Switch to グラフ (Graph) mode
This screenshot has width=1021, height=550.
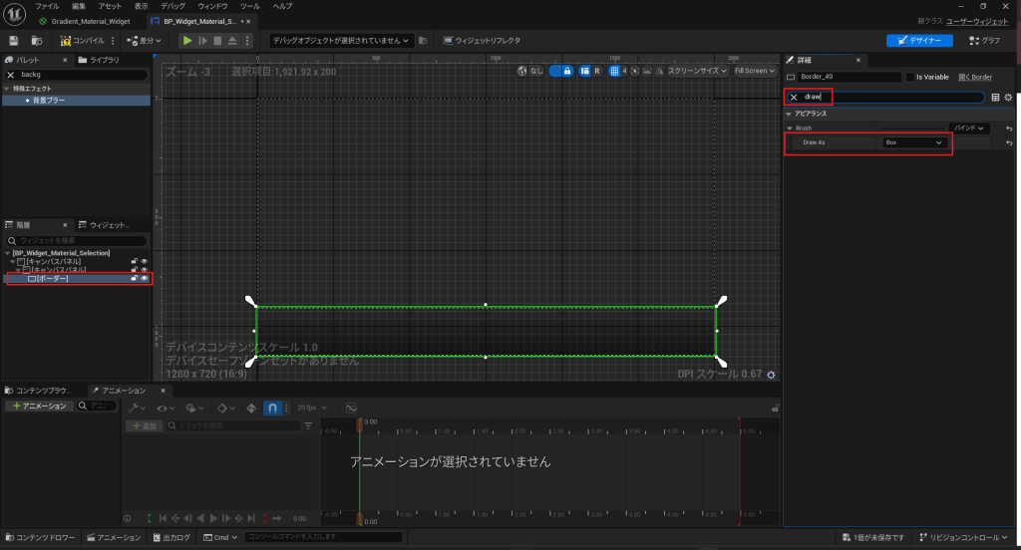(x=984, y=41)
